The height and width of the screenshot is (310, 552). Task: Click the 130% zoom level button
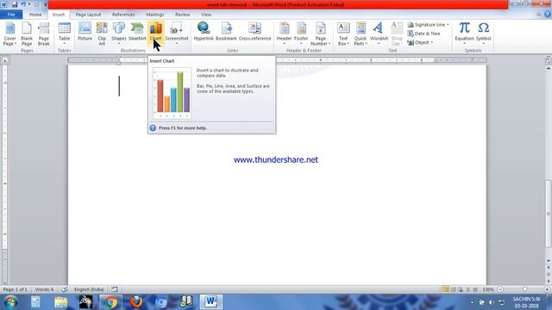tap(488, 289)
